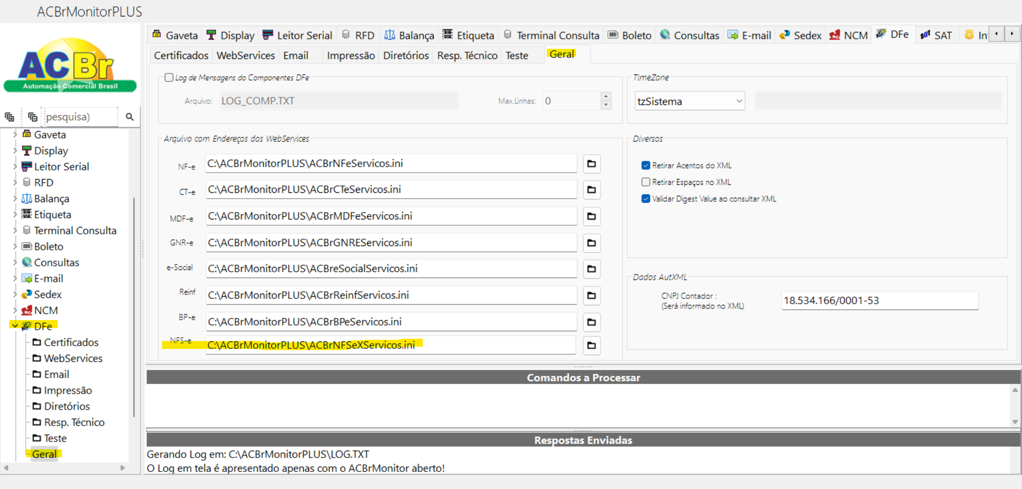Open the SAT top tab
The width and height of the screenshot is (1022, 489).
(x=936, y=35)
